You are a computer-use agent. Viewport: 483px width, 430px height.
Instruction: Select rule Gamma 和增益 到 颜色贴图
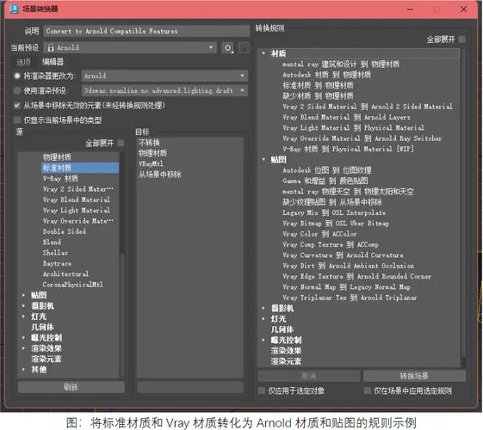[x=325, y=181]
